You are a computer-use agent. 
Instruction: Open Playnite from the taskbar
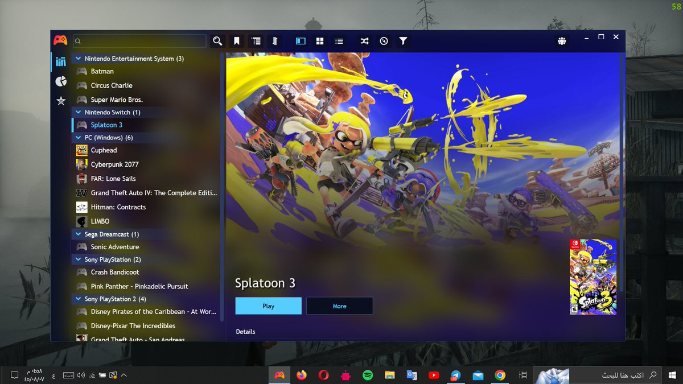279,375
